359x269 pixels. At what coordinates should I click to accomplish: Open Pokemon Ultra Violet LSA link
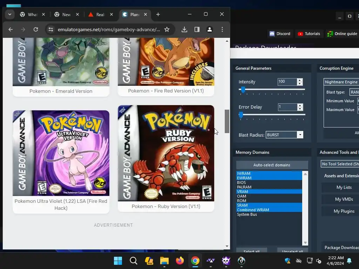(x=61, y=205)
